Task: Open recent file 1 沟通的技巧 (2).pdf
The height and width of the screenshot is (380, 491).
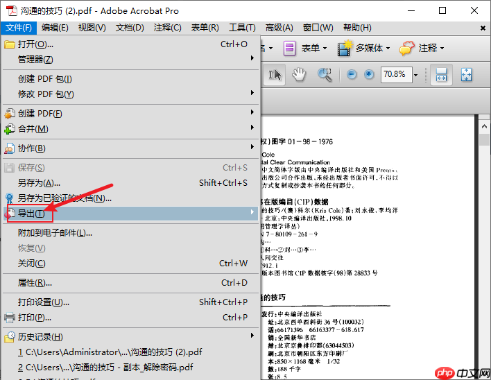Action: coord(130,352)
